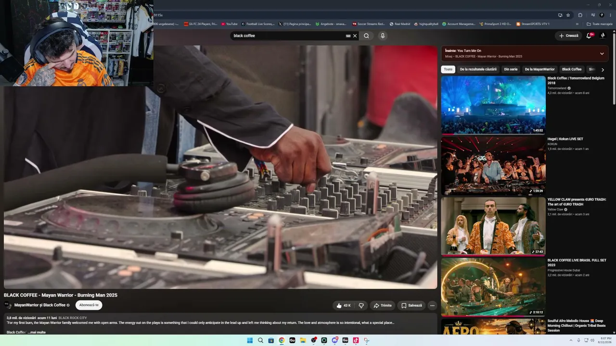
Task: Open the 'YouTube' bookmark
Action: click(x=229, y=24)
